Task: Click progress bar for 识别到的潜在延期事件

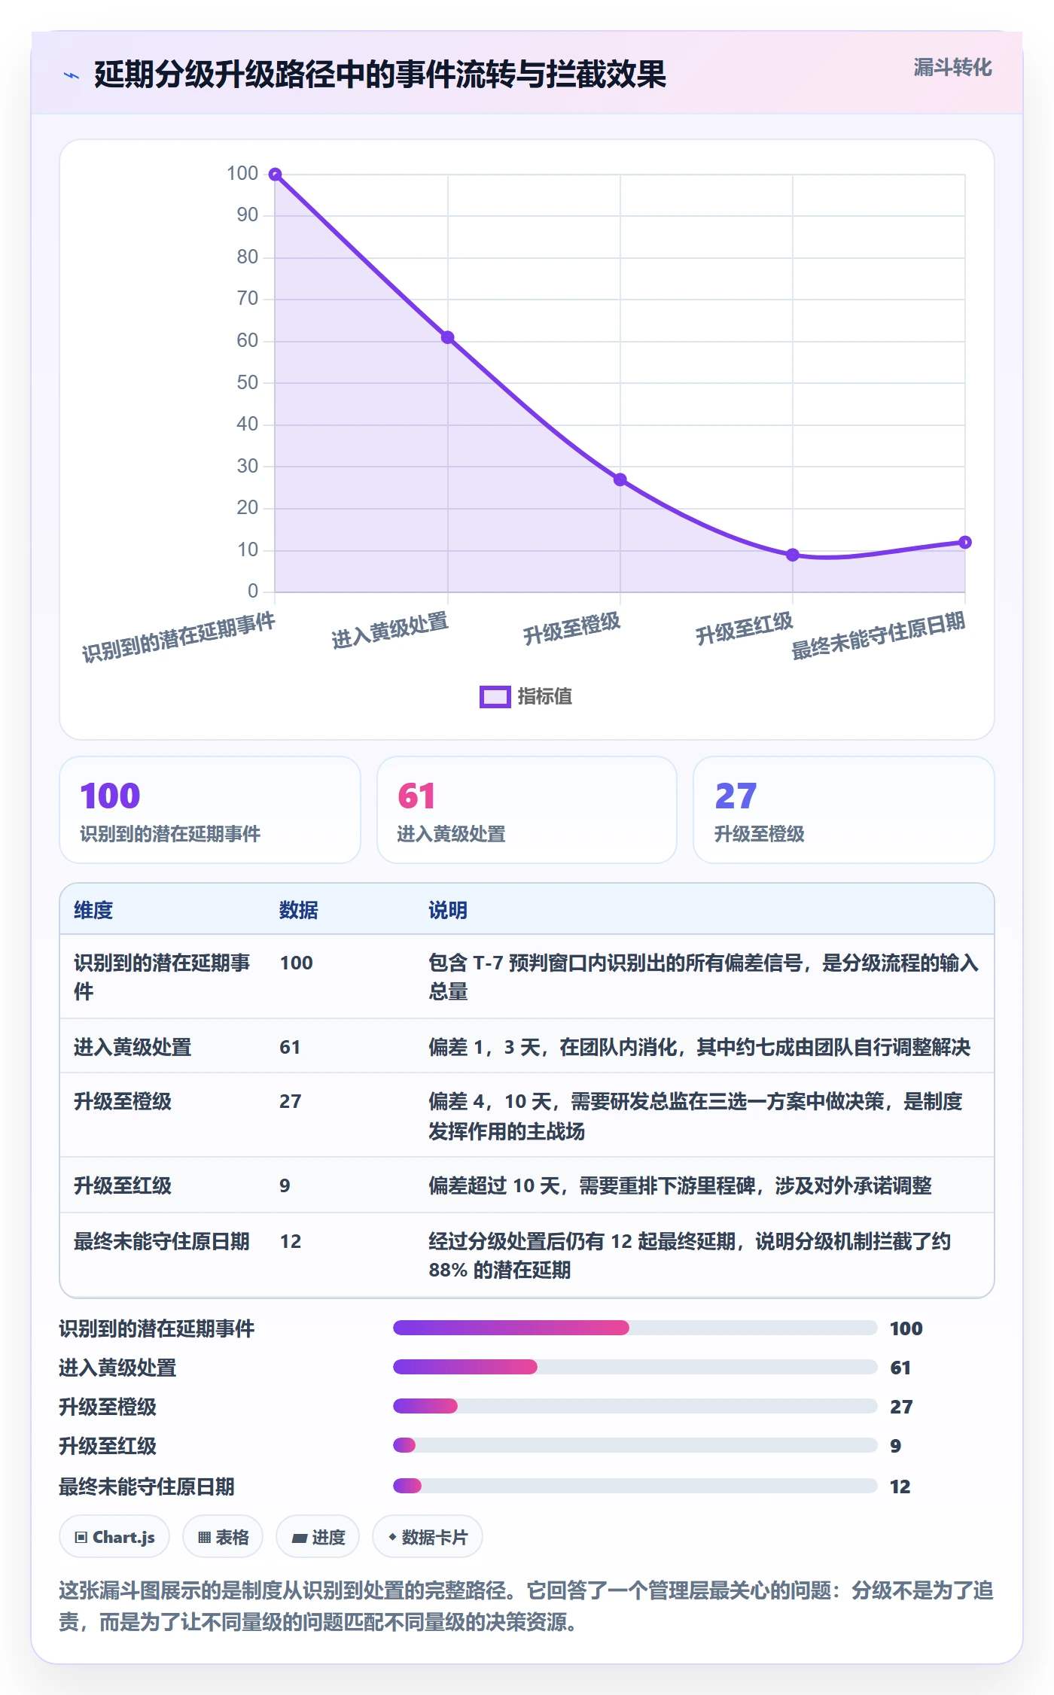Action: click(x=635, y=1328)
